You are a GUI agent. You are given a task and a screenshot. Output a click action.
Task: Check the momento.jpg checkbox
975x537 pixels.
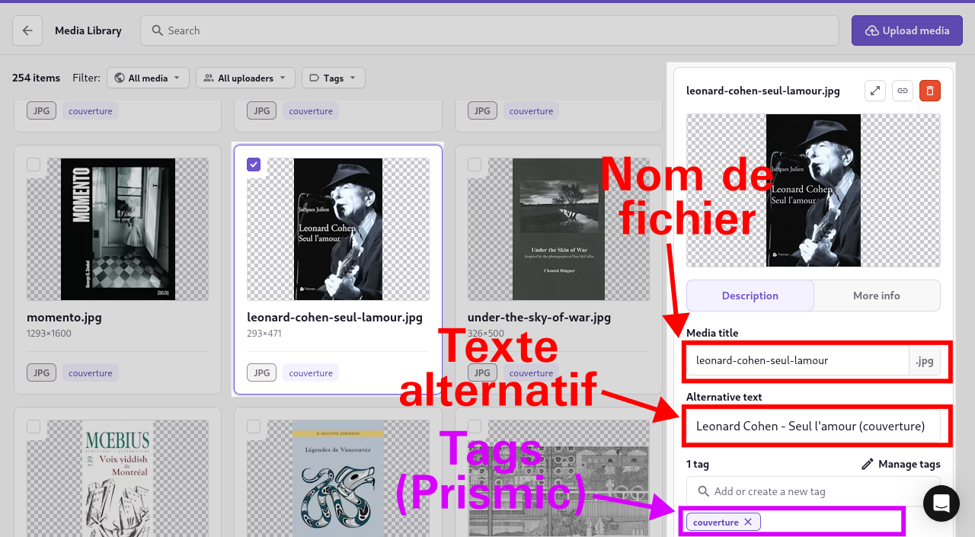pos(34,165)
